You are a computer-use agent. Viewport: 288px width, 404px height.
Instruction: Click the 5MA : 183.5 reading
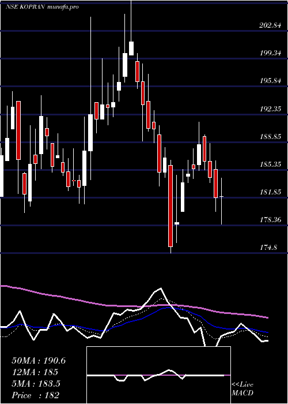tap(36, 383)
